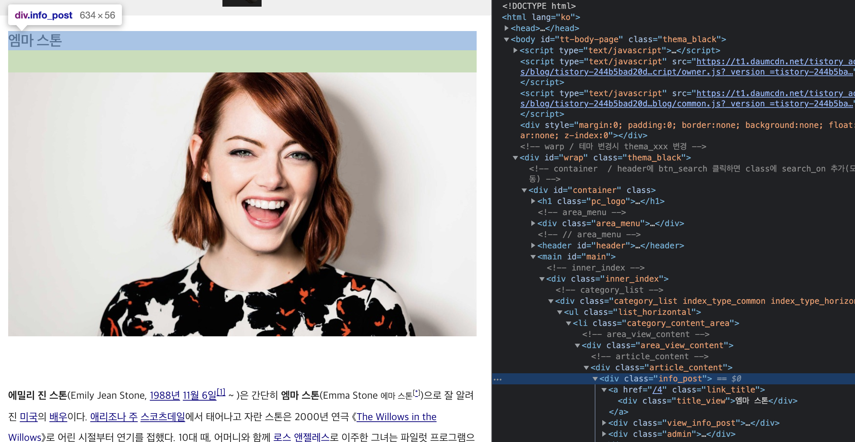Collapse the li category_content_area node
This screenshot has height=442, width=855.
(x=569, y=323)
